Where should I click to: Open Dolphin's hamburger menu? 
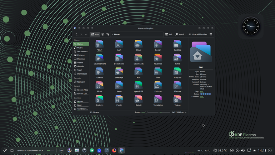(211, 34)
